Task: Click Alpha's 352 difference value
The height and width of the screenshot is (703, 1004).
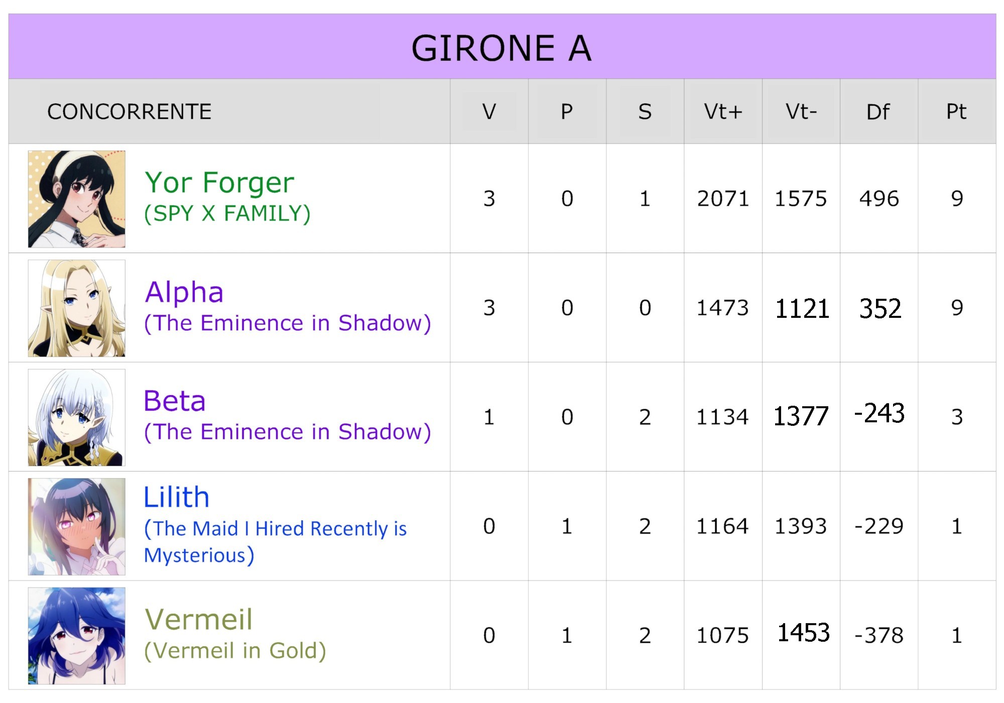Action: pyautogui.click(x=880, y=308)
